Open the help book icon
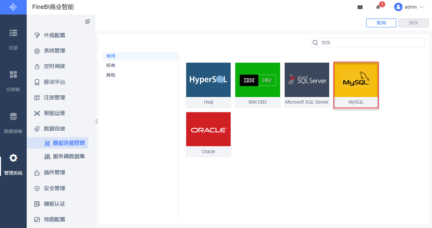This screenshot has height=228, width=432. tap(360, 7)
